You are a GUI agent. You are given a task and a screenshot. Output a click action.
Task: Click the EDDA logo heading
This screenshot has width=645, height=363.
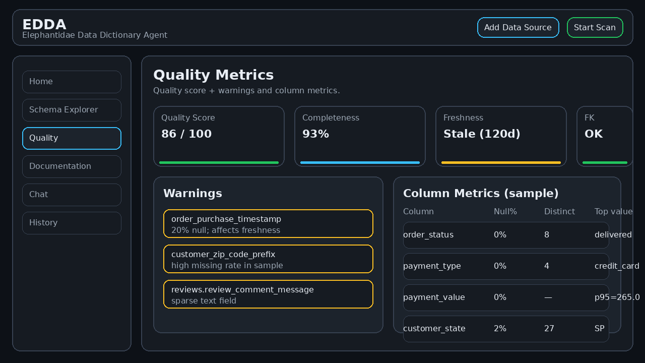[x=44, y=24]
